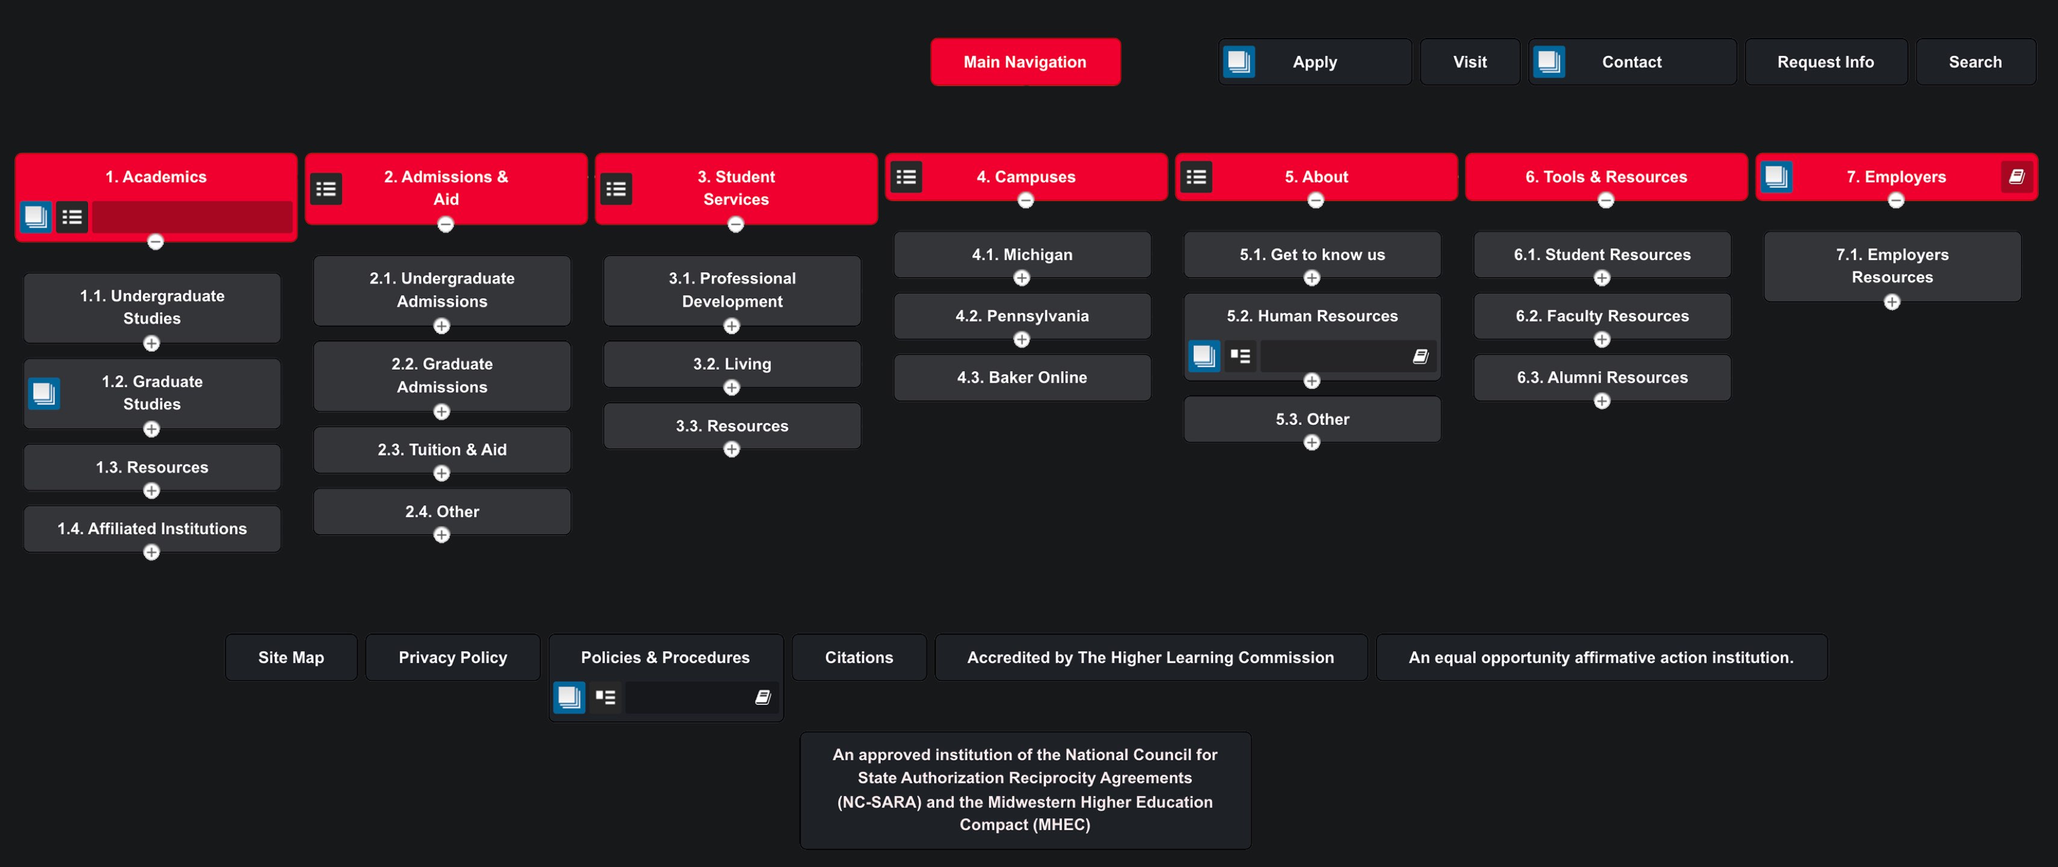Click the content block icon under 5.2. Human Resources

[1240, 356]
